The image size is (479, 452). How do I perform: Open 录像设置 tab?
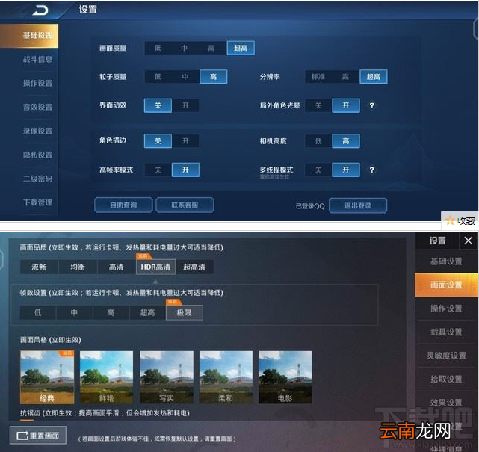(38, 131)
